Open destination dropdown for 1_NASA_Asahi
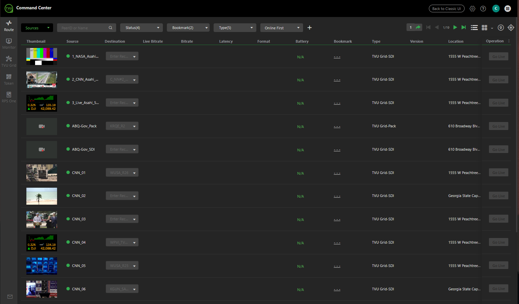The image size is (519, 304). (x=122, y=56)
